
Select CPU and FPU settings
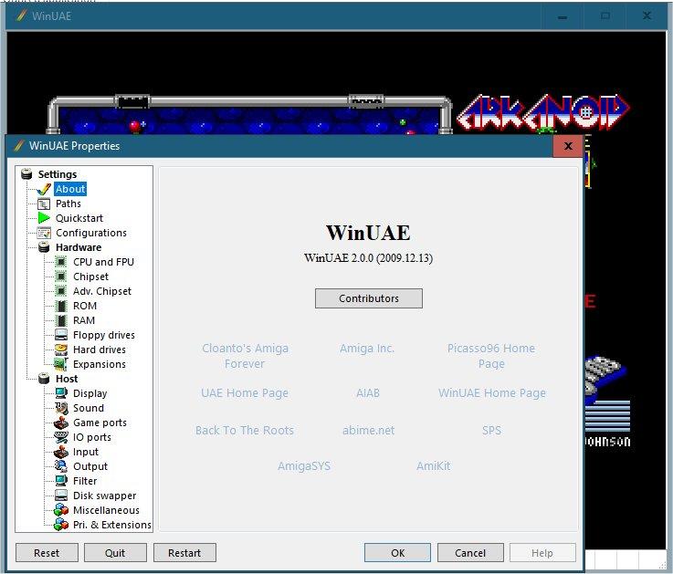[x=103, y=262]
